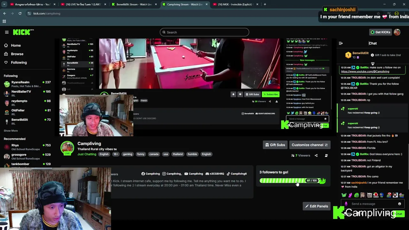This screenshot has height=230, width=409.
Task: Click the Campliving channel avatar with LIVE badge
Action: [x=67, y=148]
